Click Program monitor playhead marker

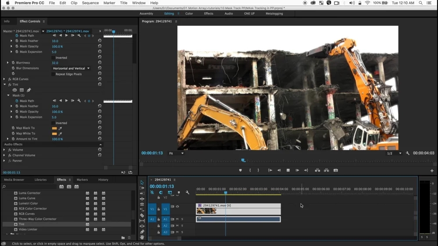[x=243, y=160]
